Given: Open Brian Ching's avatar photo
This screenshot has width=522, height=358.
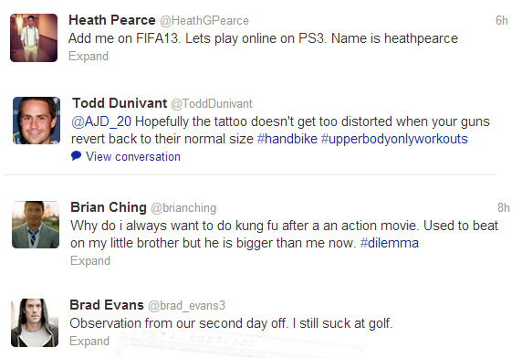Looking at the screenshot, I should tap(36, 225).
